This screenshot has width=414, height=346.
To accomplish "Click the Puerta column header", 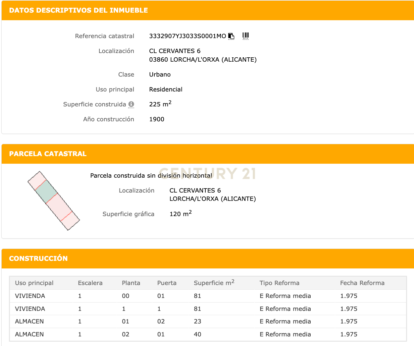I will pyautogui.click(x=167, y=283).
